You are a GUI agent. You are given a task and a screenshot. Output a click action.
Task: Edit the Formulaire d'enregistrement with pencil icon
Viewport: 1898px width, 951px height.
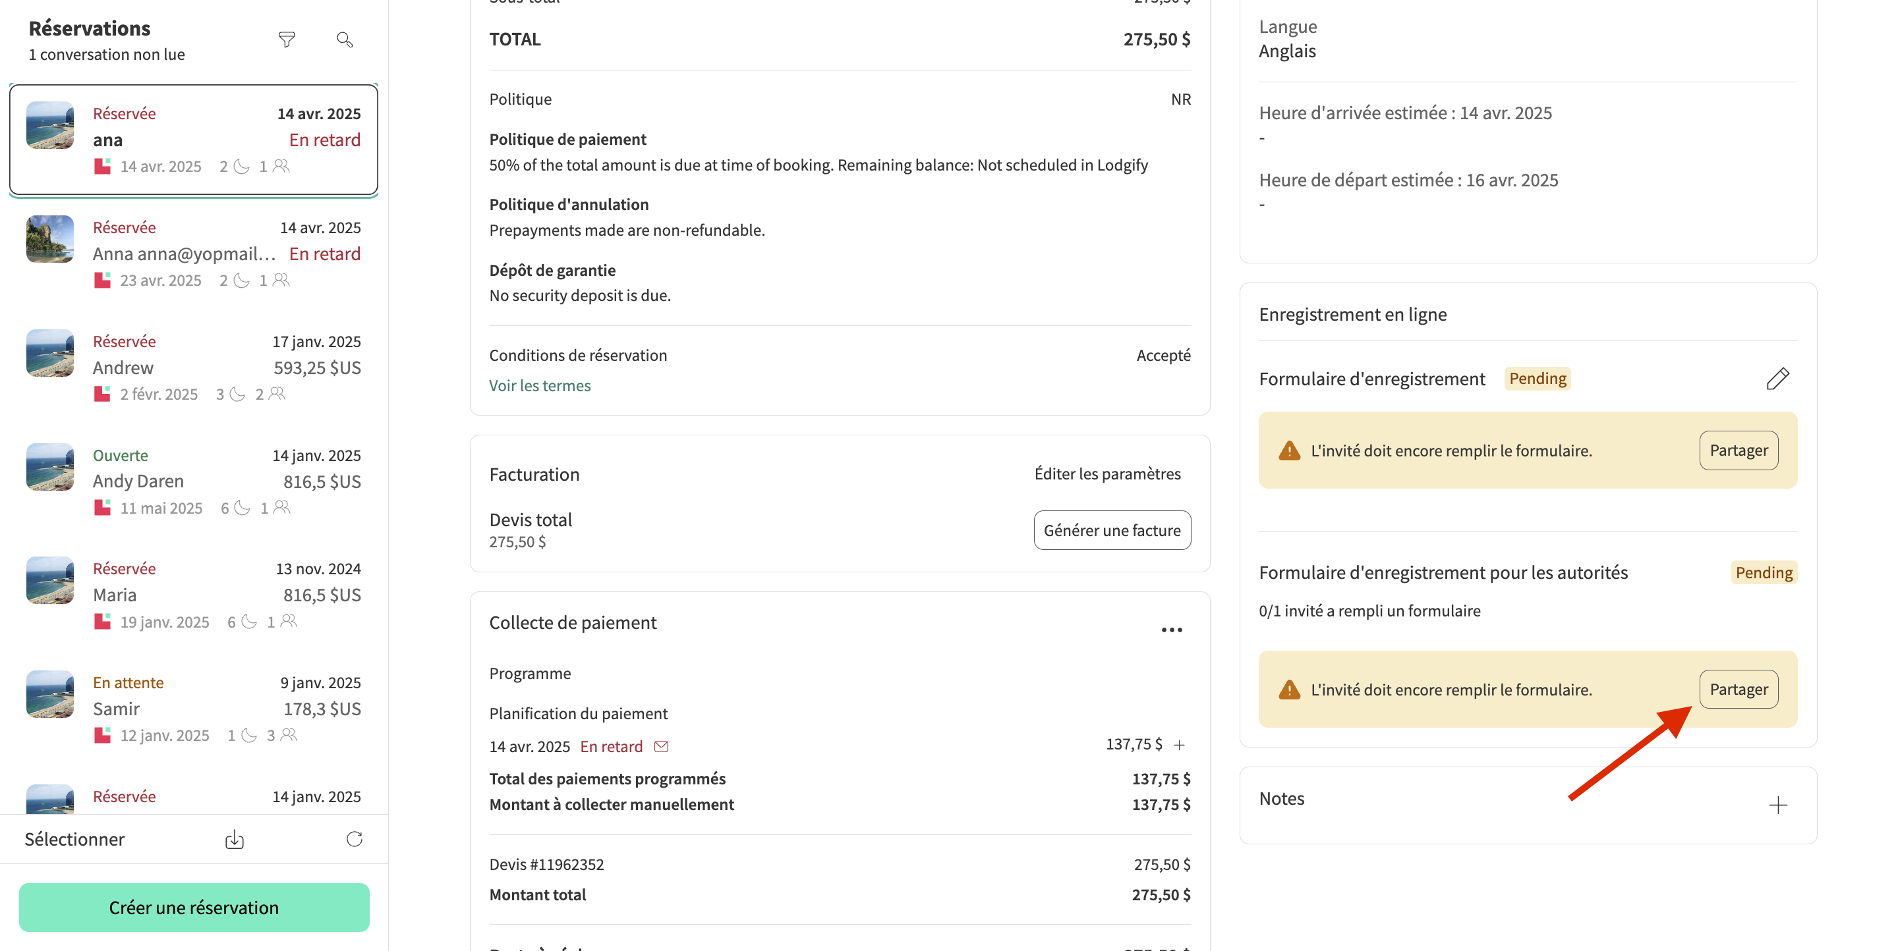1777,378
